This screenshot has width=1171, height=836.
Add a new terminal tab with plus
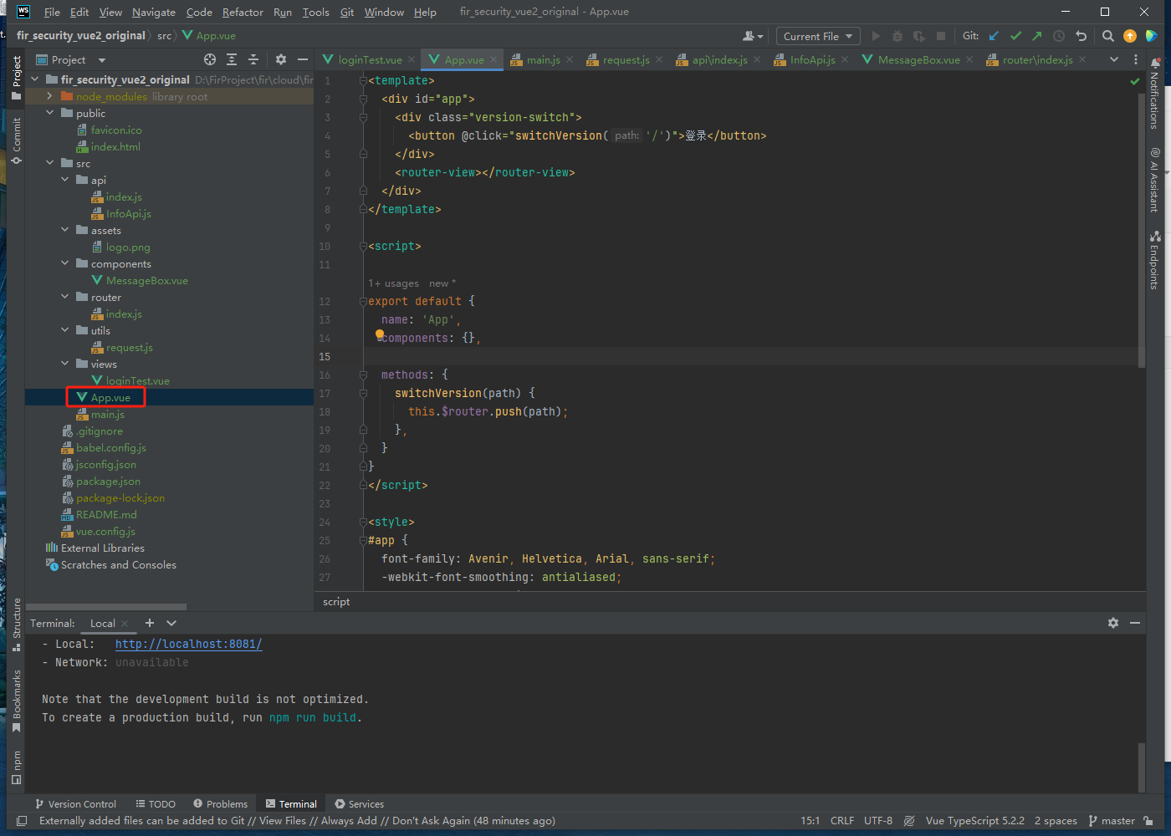pyautogui.click(x=150, y=623)
